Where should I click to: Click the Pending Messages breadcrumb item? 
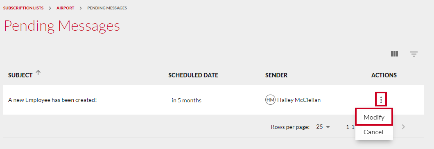coord(107,8)
